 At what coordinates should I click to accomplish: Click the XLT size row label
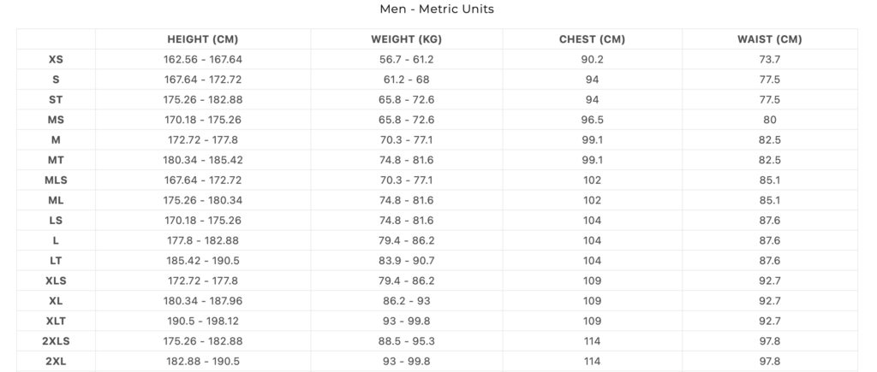(56, 321)
